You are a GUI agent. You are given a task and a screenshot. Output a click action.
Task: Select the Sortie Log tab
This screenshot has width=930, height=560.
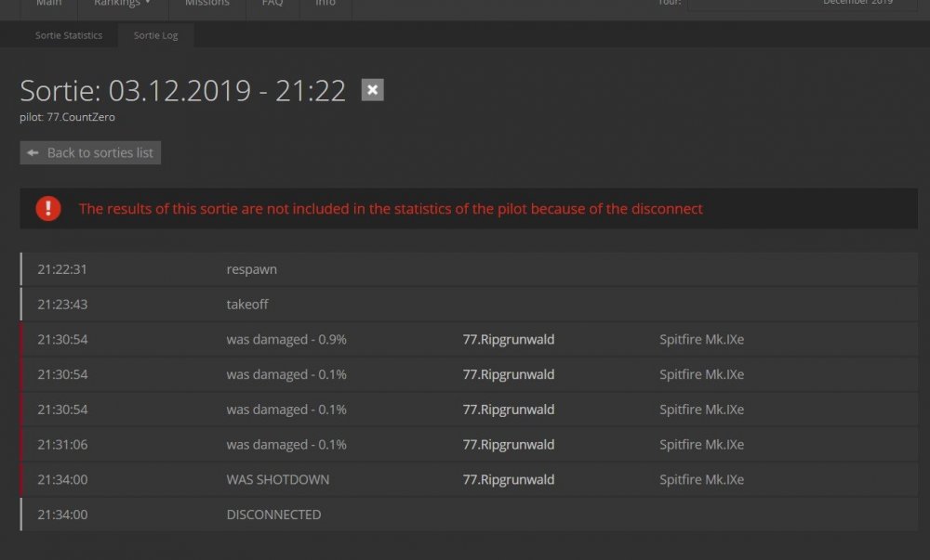coord(156,35)
